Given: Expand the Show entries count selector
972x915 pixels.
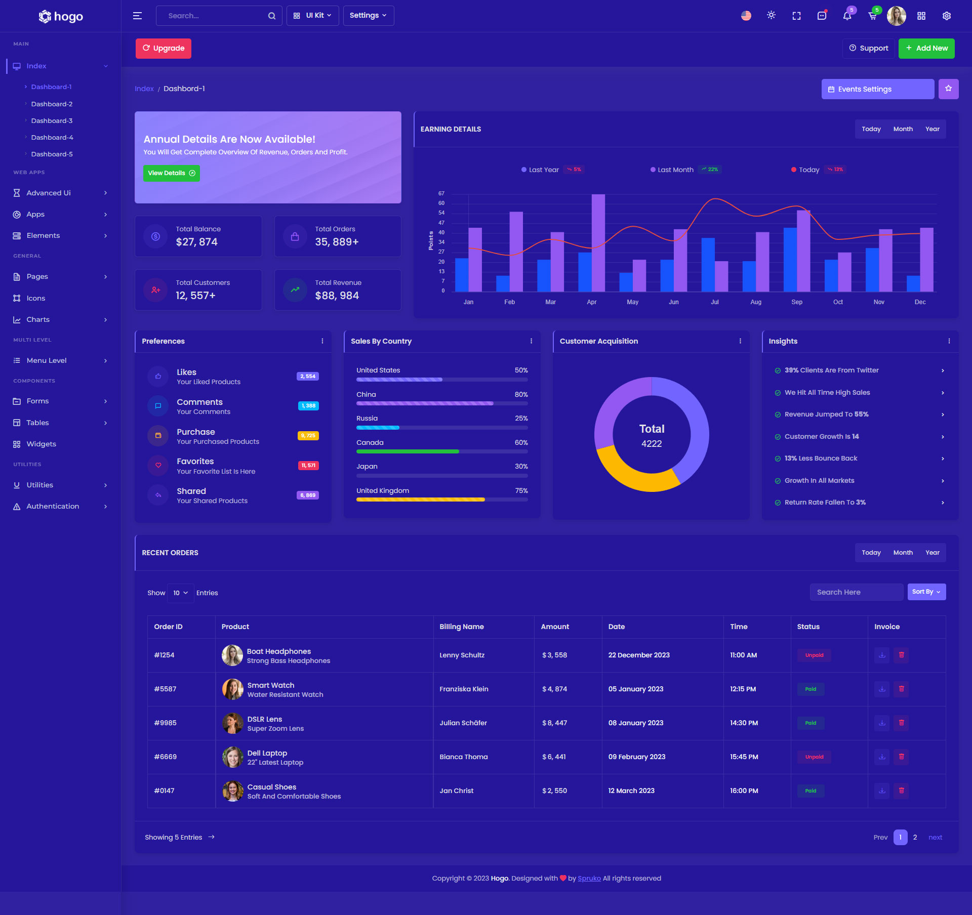Looking at the screenshot, I should pos(180,593).
